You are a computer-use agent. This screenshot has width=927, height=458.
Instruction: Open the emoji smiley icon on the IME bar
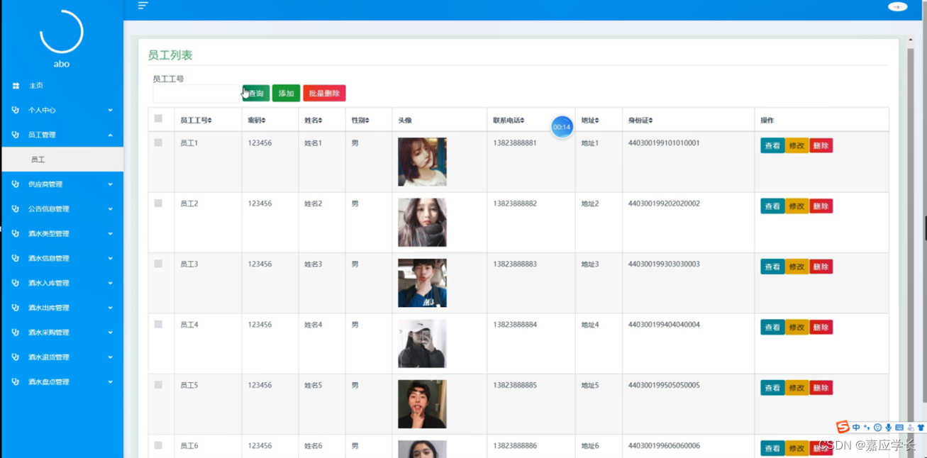coord(877,428)
